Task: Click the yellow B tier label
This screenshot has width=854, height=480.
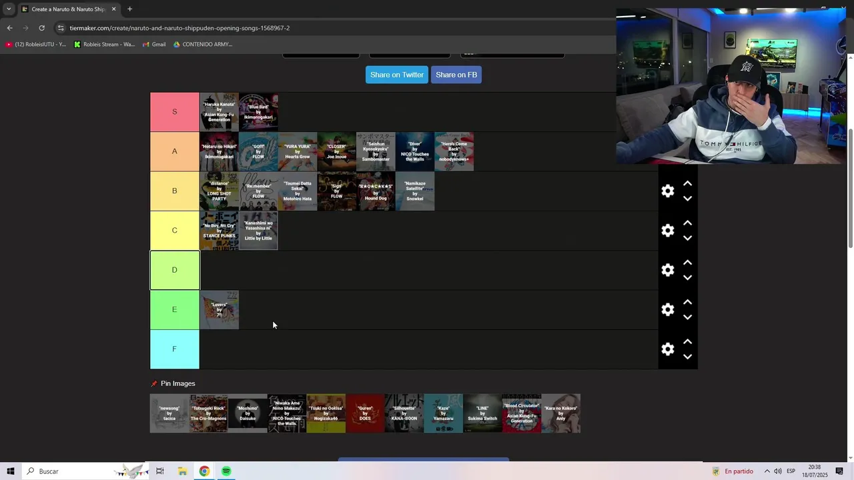Action: click(175, 191)
